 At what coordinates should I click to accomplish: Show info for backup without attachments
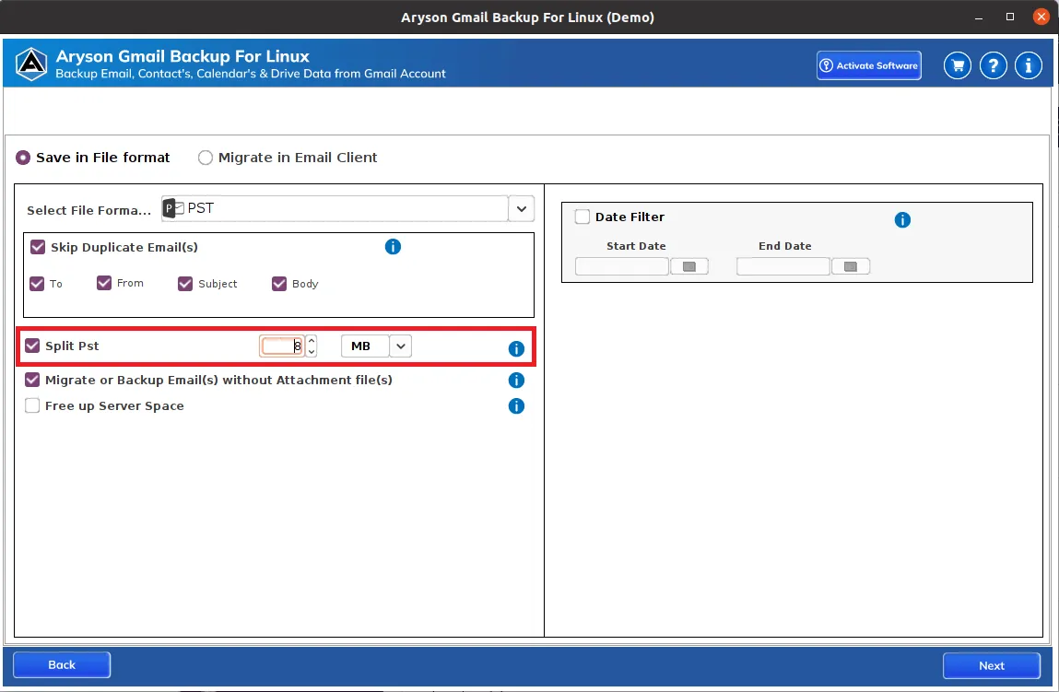[516, 381]
